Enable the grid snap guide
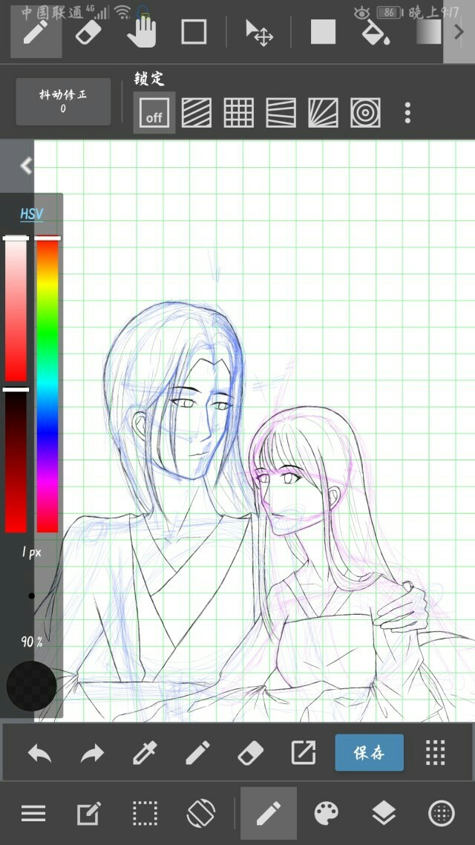Screen dimensions: 475x845 point(238,113)
